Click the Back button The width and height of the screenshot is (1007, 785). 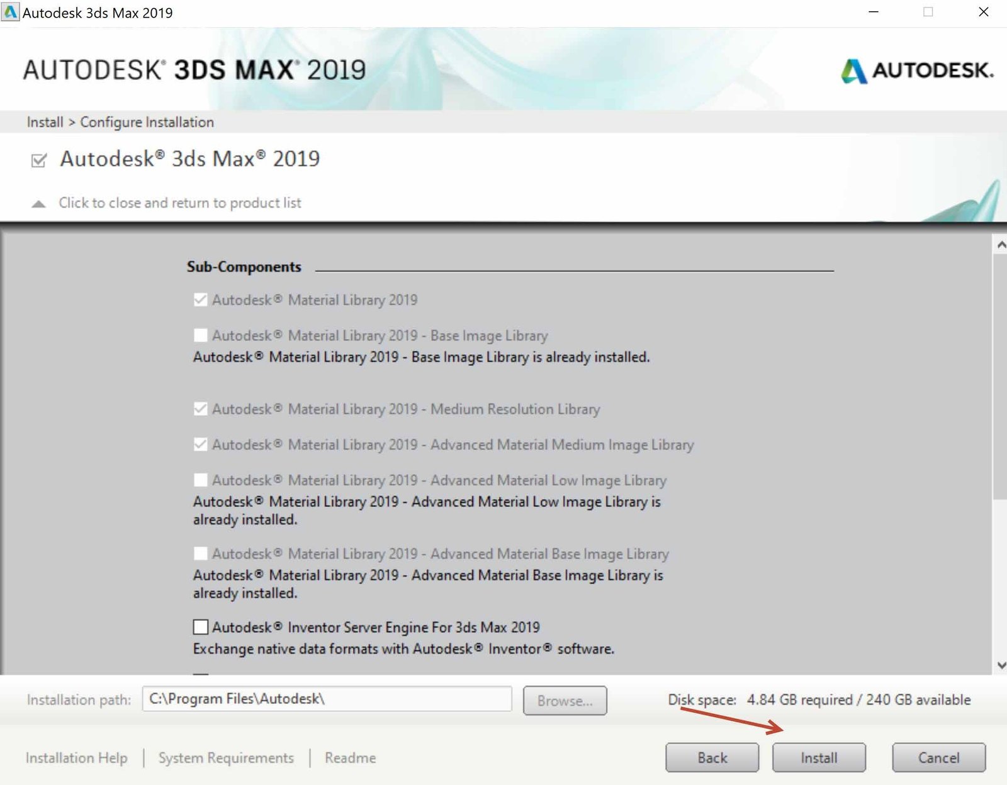point(711,757)
